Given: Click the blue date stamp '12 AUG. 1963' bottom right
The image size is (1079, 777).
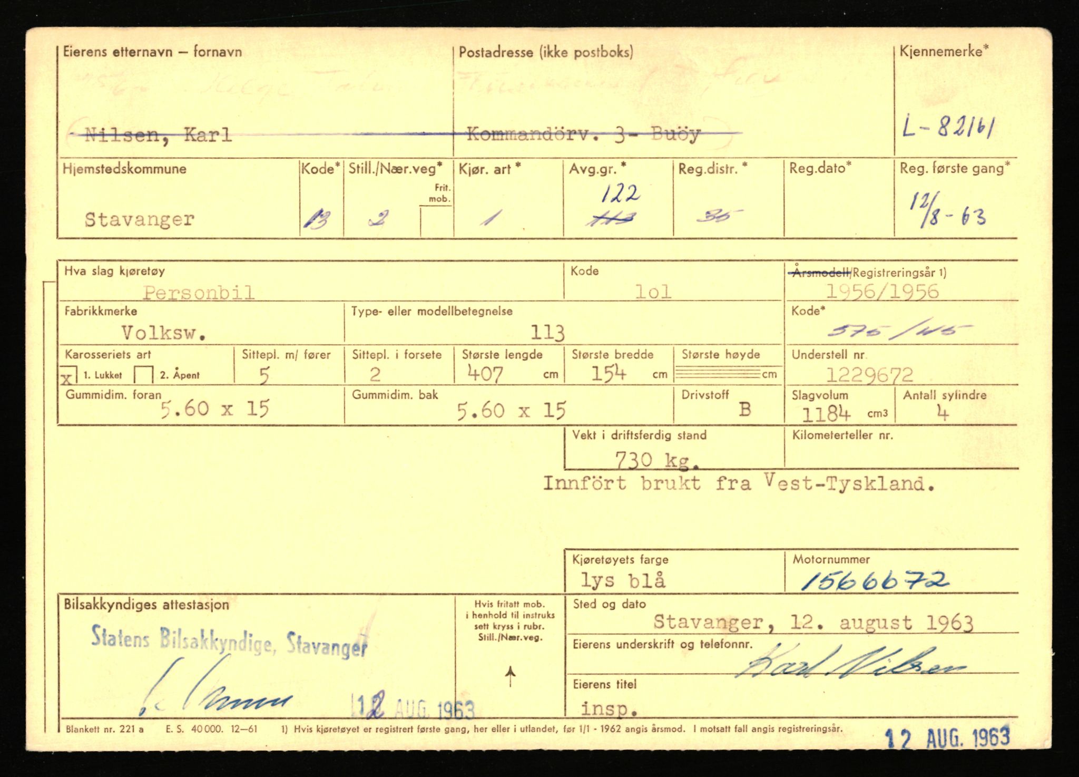Looking at the screenshot, I should coord(948,738).
